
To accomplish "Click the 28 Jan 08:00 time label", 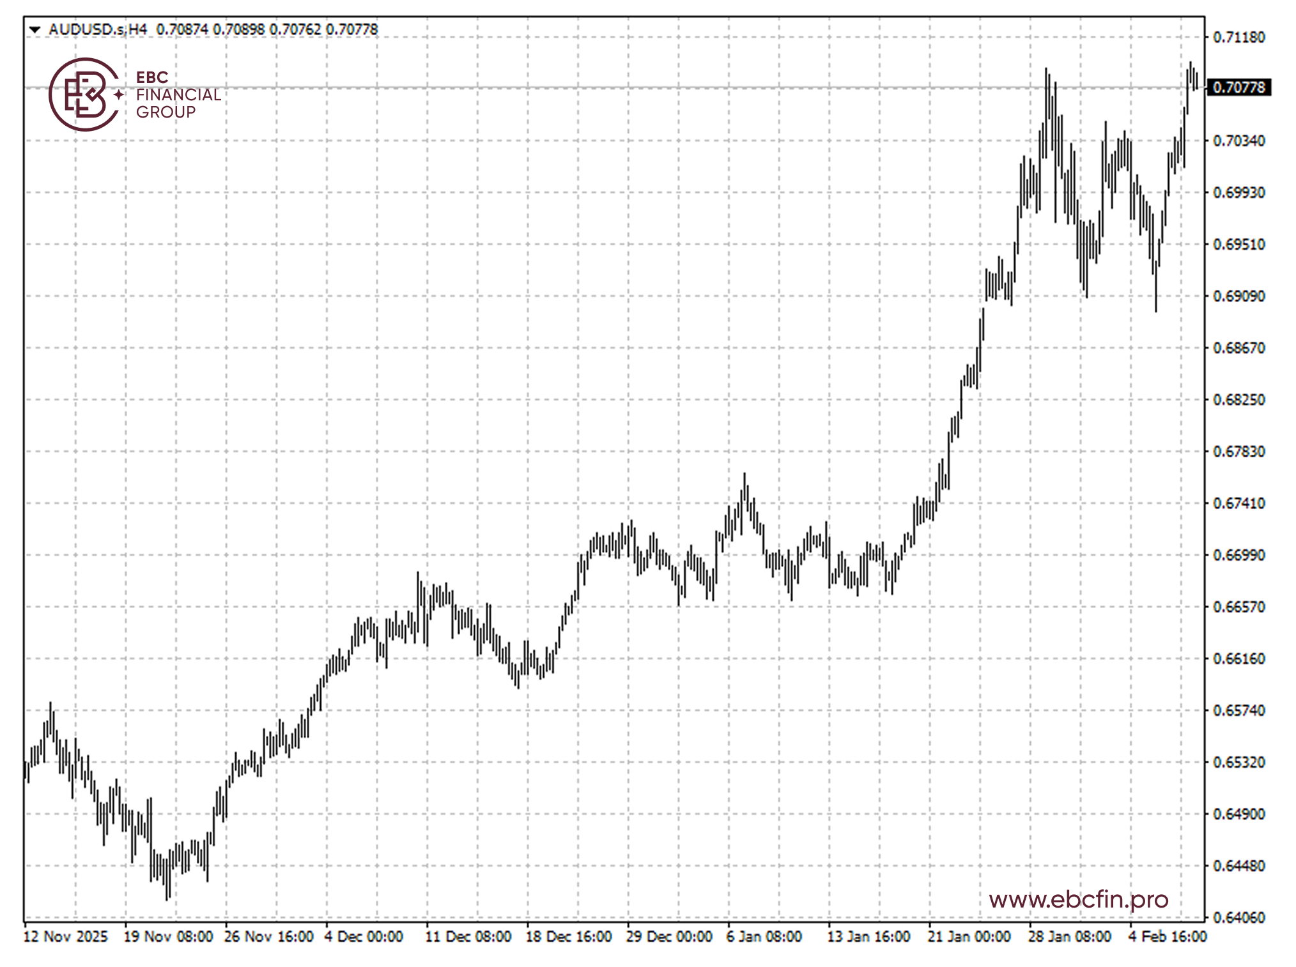I will tap(1069, 937).
